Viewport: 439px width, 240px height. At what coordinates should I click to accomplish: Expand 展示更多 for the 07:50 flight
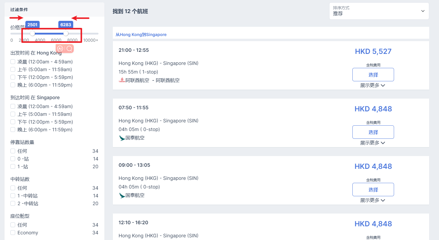(373, 143)
